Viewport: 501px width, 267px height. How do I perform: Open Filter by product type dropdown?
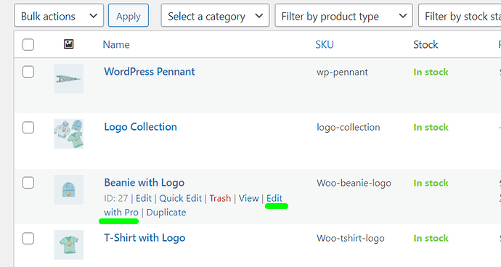(343, 16)
